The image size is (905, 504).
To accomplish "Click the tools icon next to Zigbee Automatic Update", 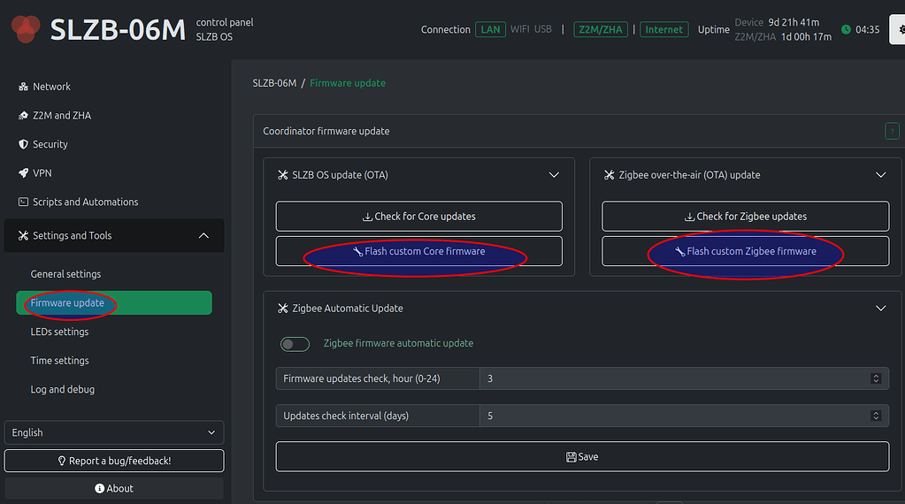I will pos(283,309).
